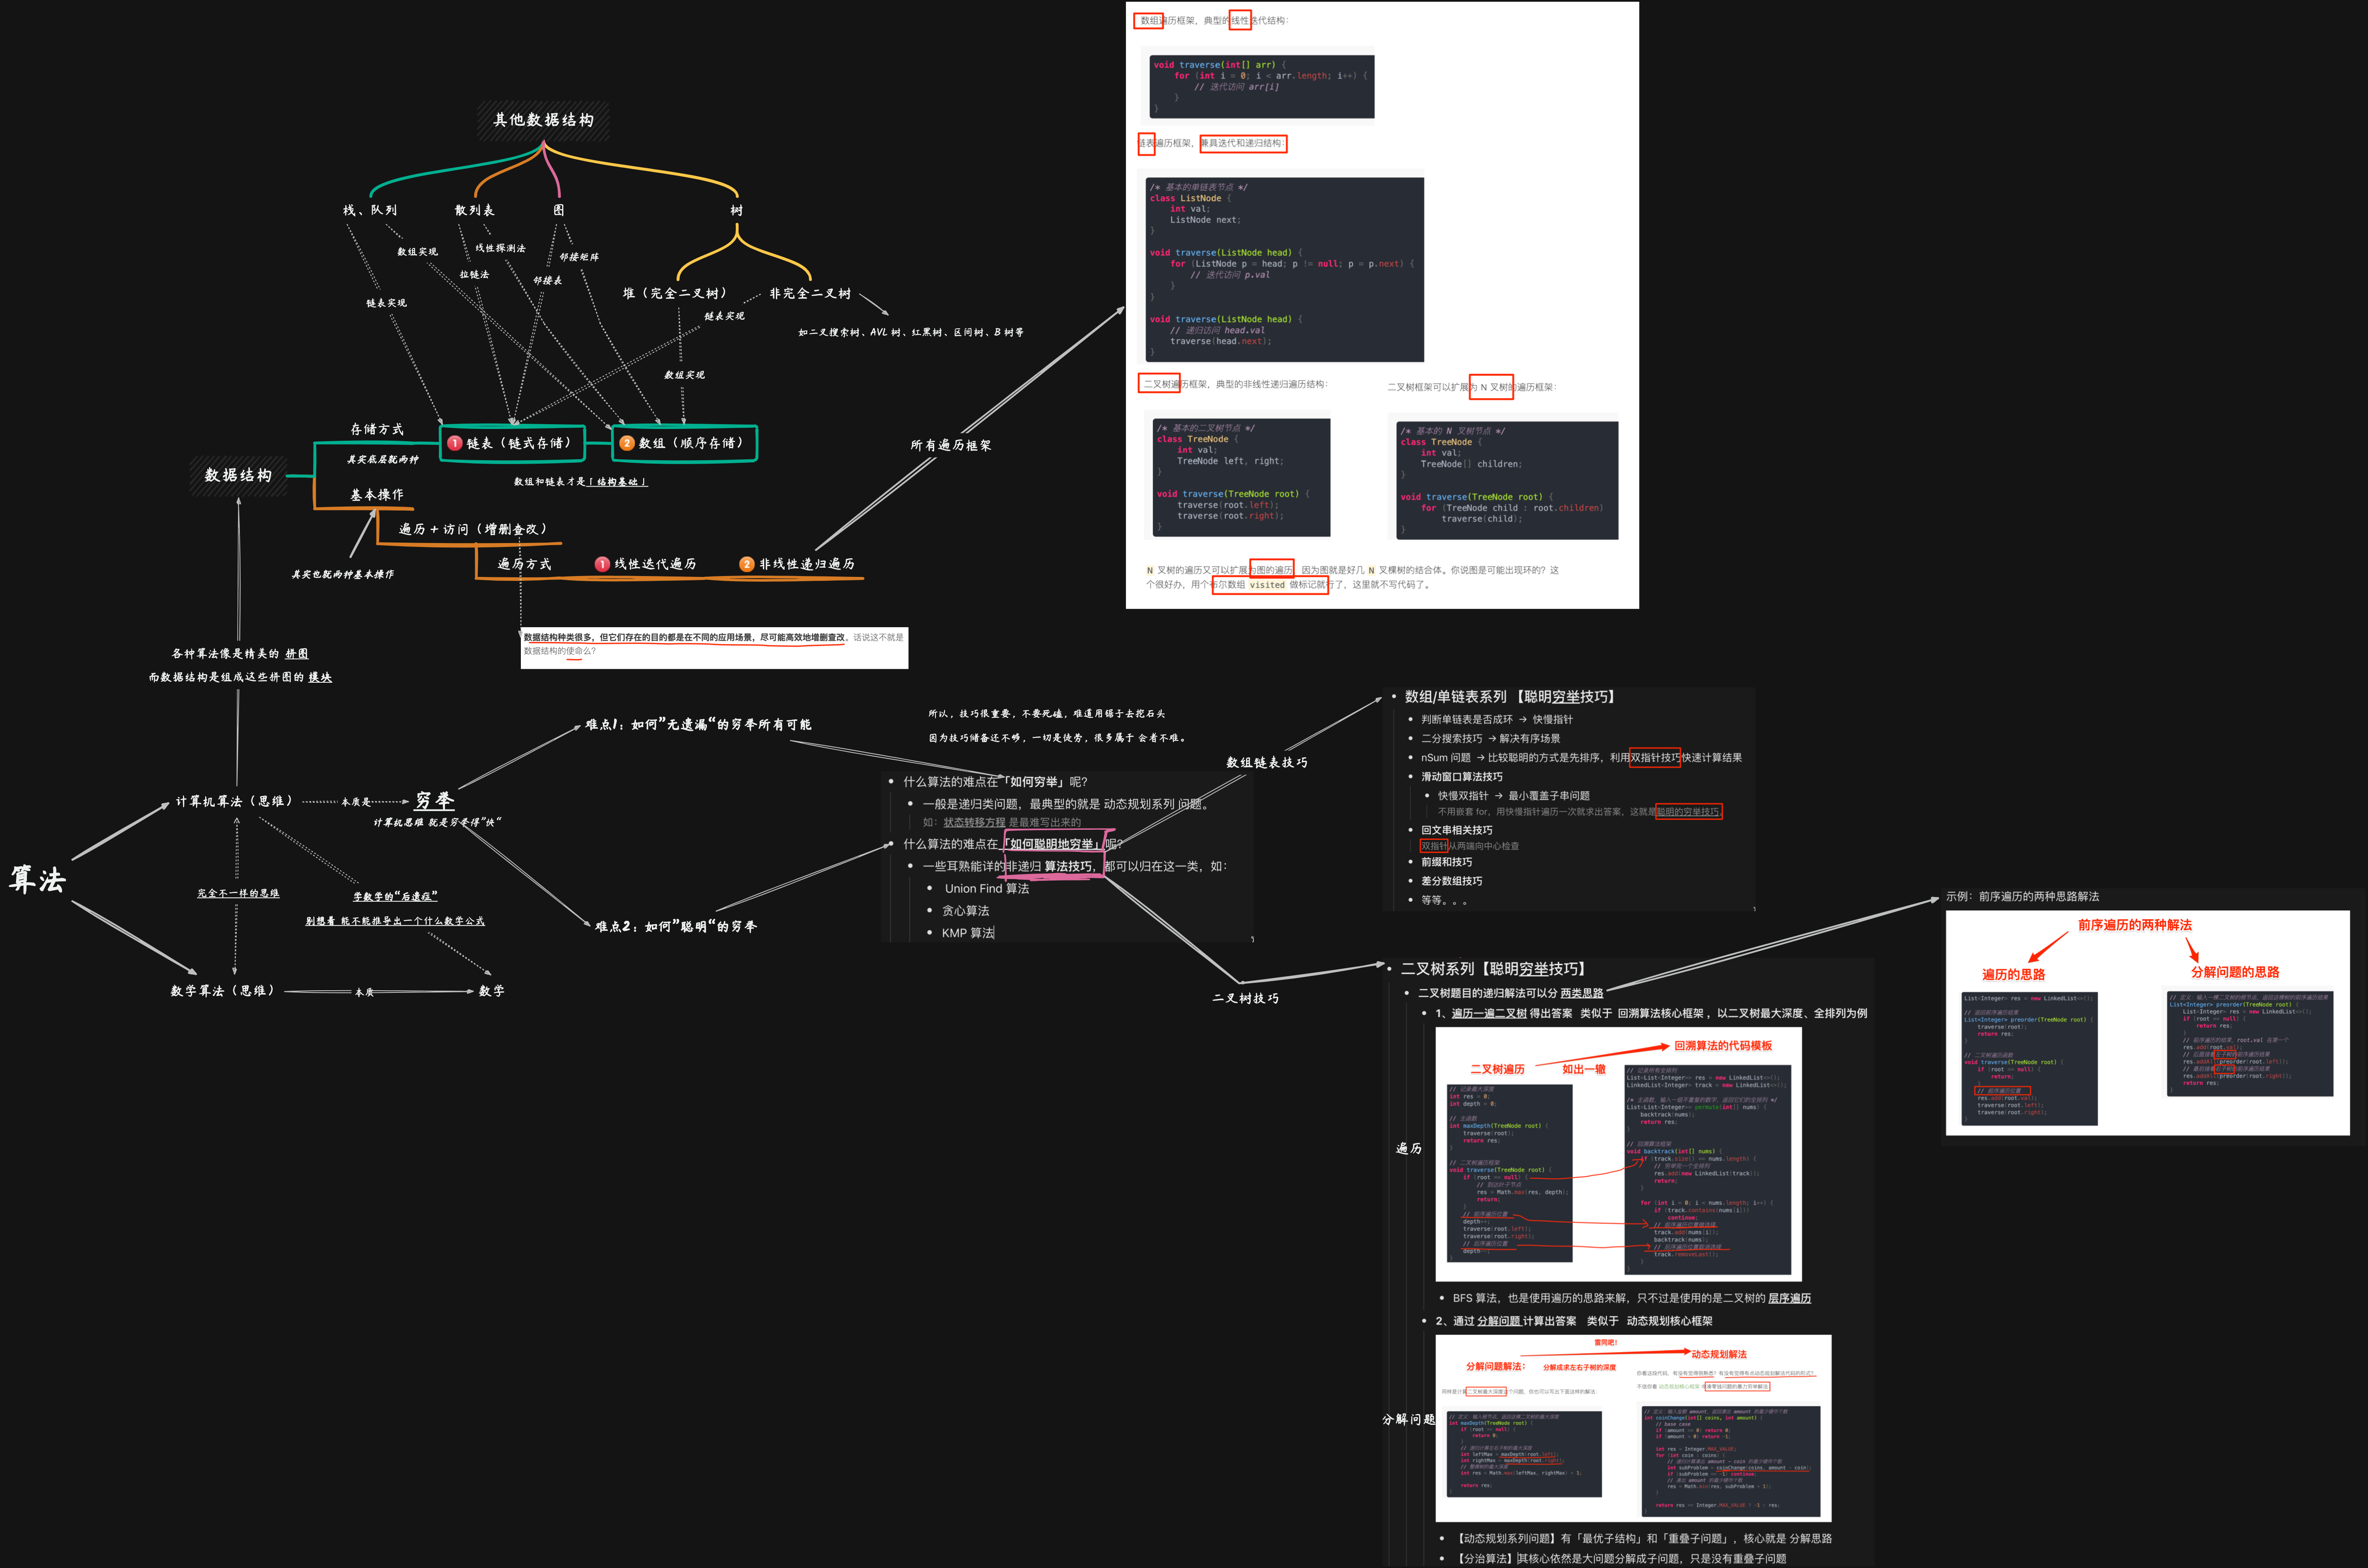Click the 差分数组技巧 bullet
This screenshot has height=1568, width=2368.
pyautogui.click(x=1452, y=881)
